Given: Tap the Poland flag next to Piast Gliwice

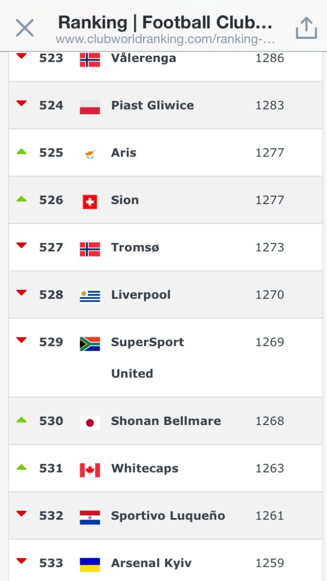Looking at the screenshot, I should [x=90, y=107].
